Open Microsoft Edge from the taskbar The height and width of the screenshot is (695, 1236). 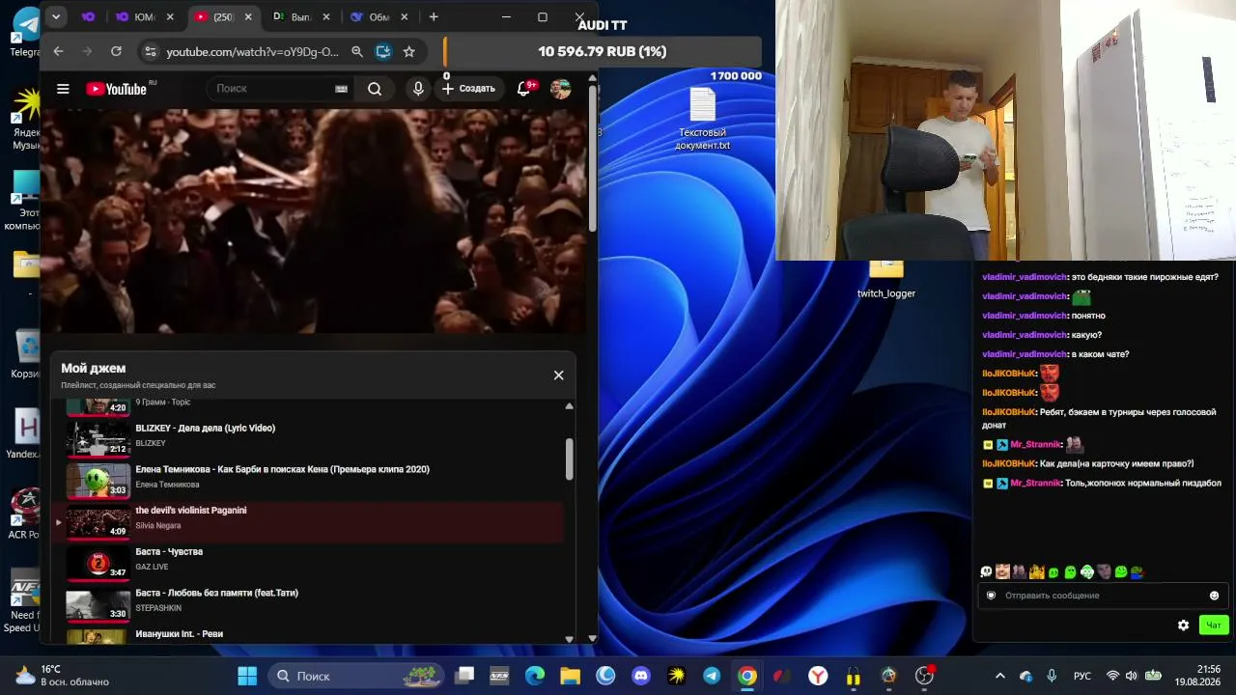[x=535, y=676]
